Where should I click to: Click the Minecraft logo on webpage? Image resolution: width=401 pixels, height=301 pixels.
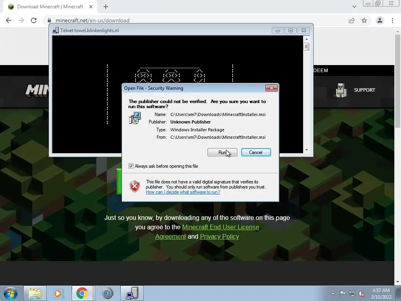click(x=37, y=91)
